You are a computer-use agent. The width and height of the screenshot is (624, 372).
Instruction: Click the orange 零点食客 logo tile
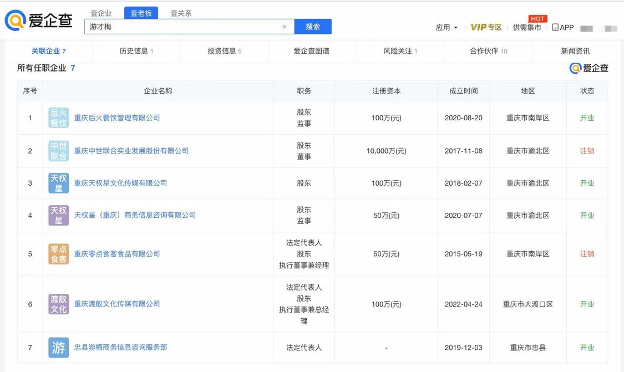(x=58, y=254)
